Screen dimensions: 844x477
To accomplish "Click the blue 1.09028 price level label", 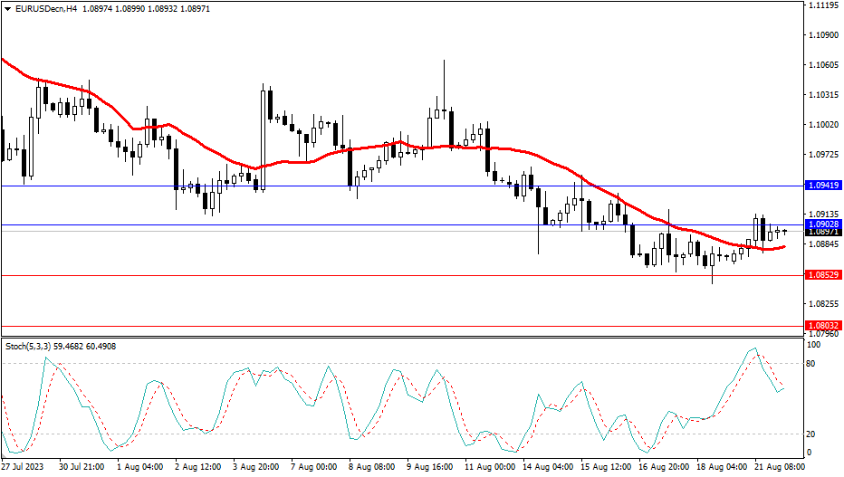I will point(823,224).
